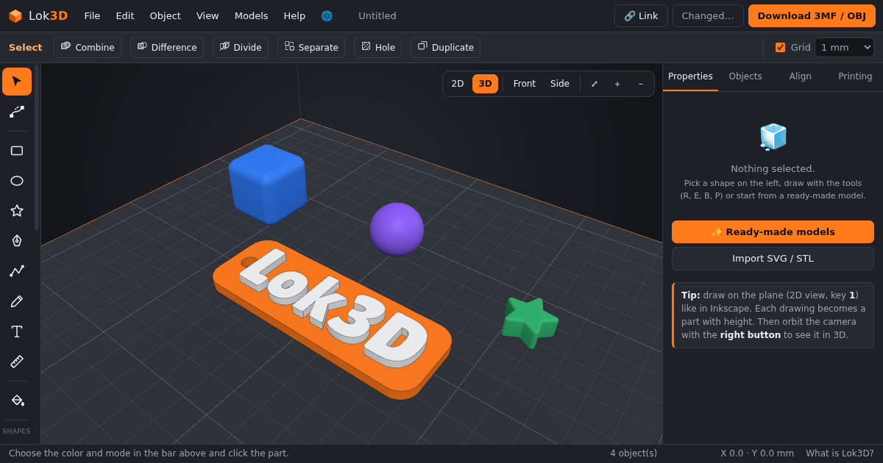Open the globe language selector

(x=327, y=15)
